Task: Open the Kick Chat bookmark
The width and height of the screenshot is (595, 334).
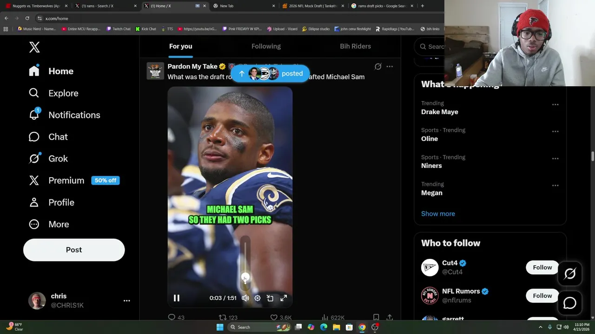Action: (x=145, y=29)
